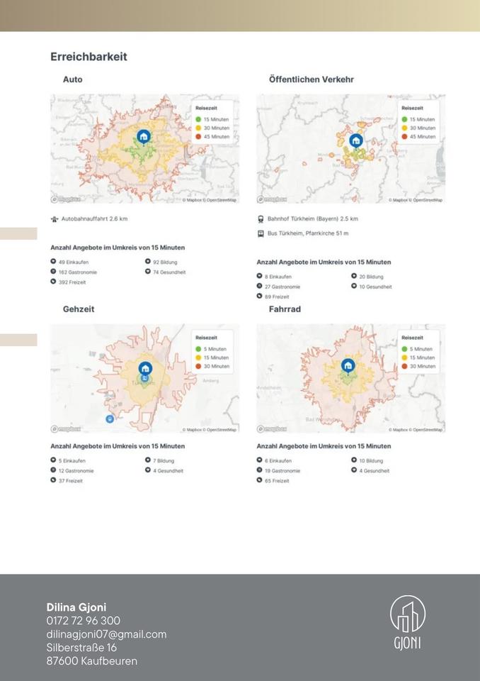Click the Erreichbarkeit page heading
Image resolution: width=480 pixels, height=681 pixels.
tap(88, 57)
